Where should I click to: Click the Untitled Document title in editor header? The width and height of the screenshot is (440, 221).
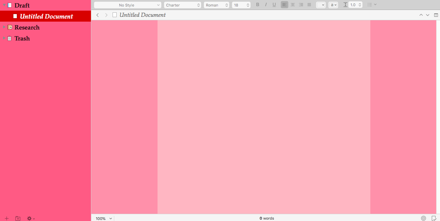142,15
